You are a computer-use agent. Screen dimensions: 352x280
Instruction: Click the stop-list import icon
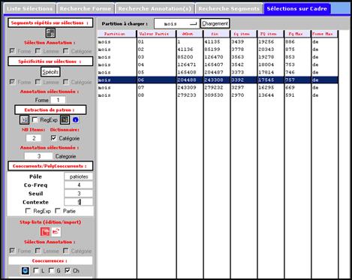[x=56, y=232]
